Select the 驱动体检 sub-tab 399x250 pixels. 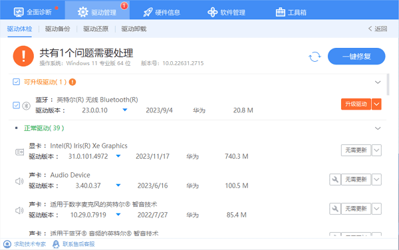pos(19,29)
